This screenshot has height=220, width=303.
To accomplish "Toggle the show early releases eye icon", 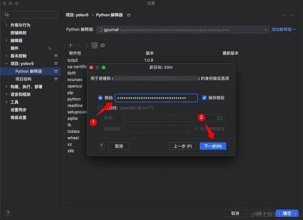I will [103, 45].
